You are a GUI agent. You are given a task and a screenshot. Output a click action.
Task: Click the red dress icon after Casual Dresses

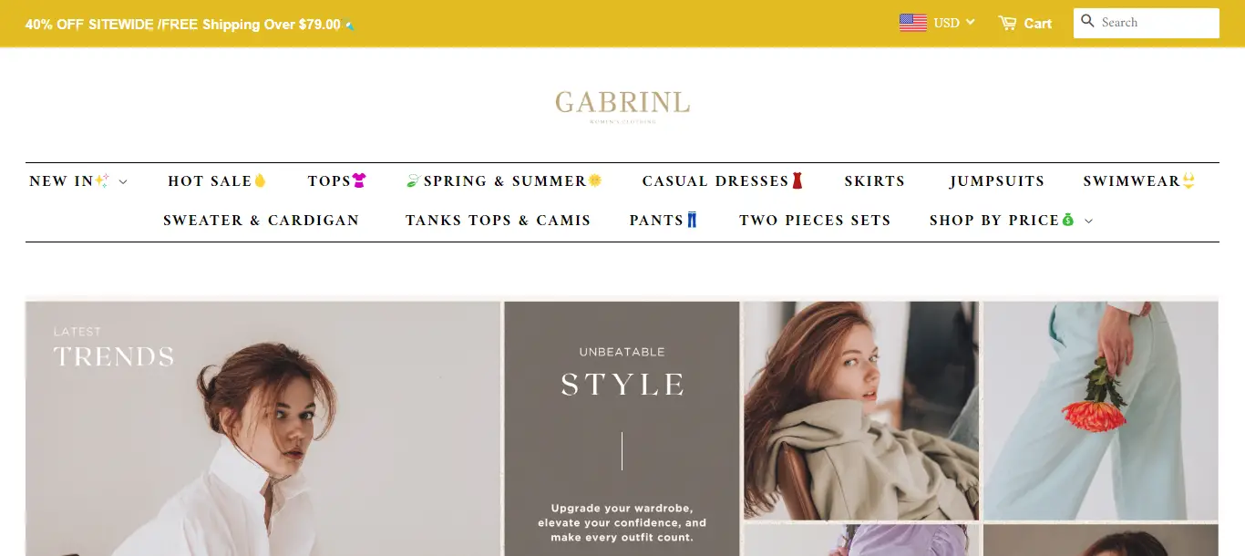pyautogui.click(x=797, y=180)
